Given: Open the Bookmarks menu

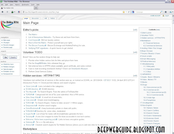Looking at the screenshot, I should click(x=25, y=5).
